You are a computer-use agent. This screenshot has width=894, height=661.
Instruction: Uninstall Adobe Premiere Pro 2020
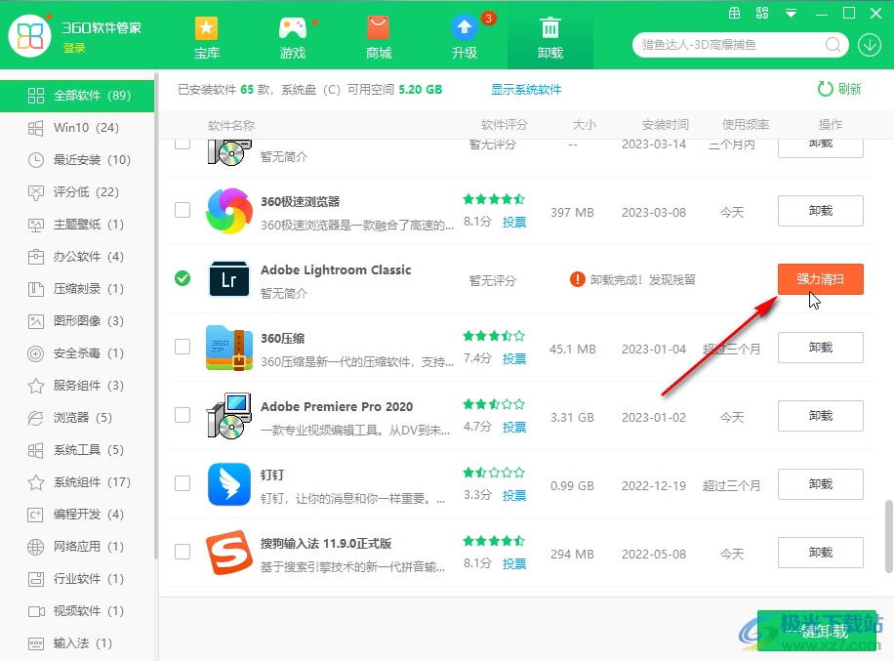tap(821, 416)
